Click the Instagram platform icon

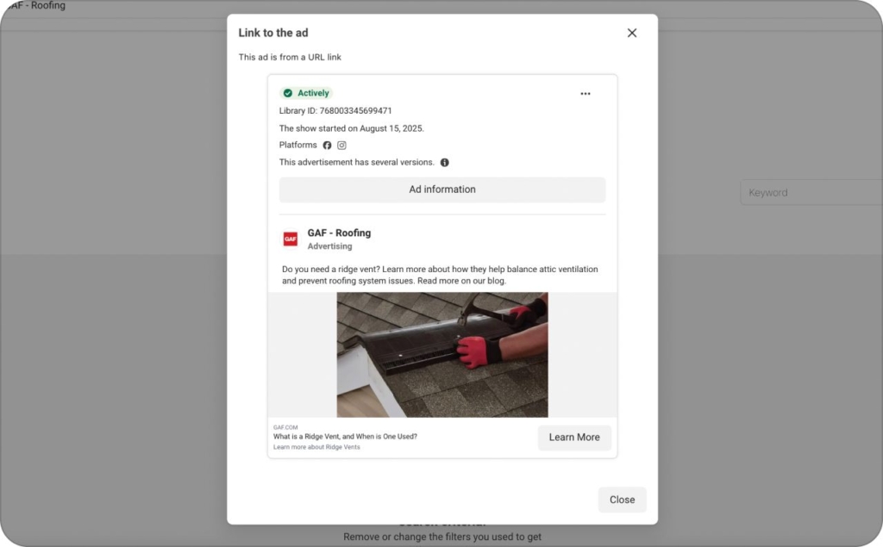click(x=341, y=145)
